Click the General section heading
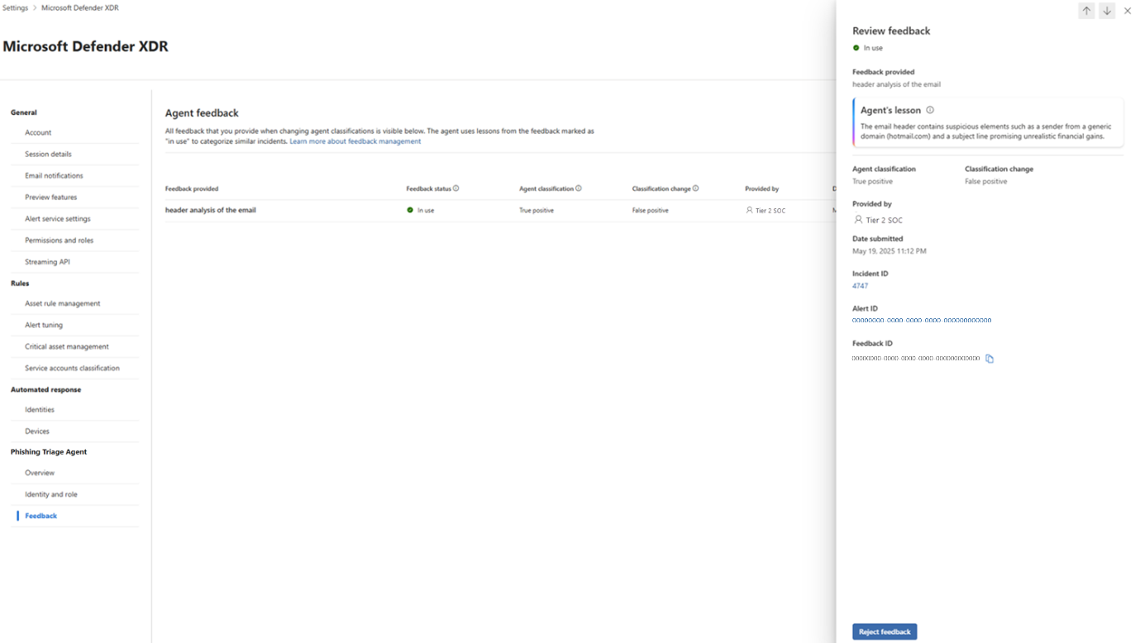Image resolution: width=1140 pixels, height=643 pixels. coord(24,112)
